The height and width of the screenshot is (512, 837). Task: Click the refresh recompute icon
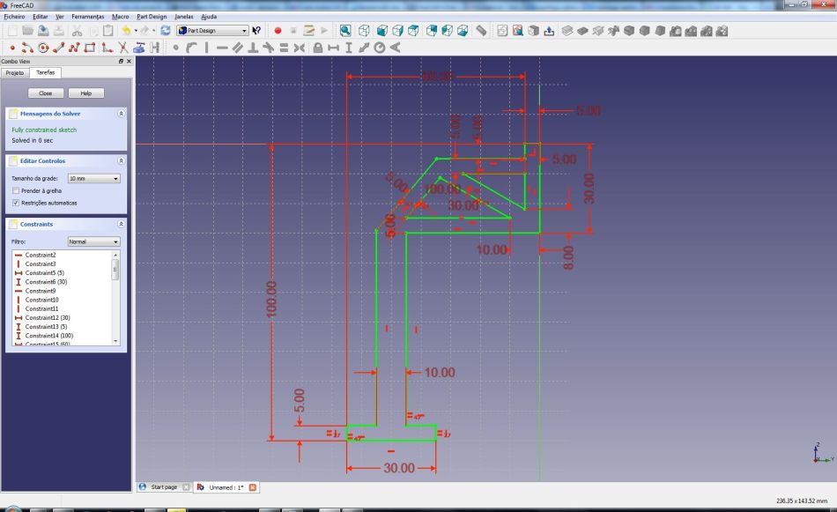coord(166,31)
